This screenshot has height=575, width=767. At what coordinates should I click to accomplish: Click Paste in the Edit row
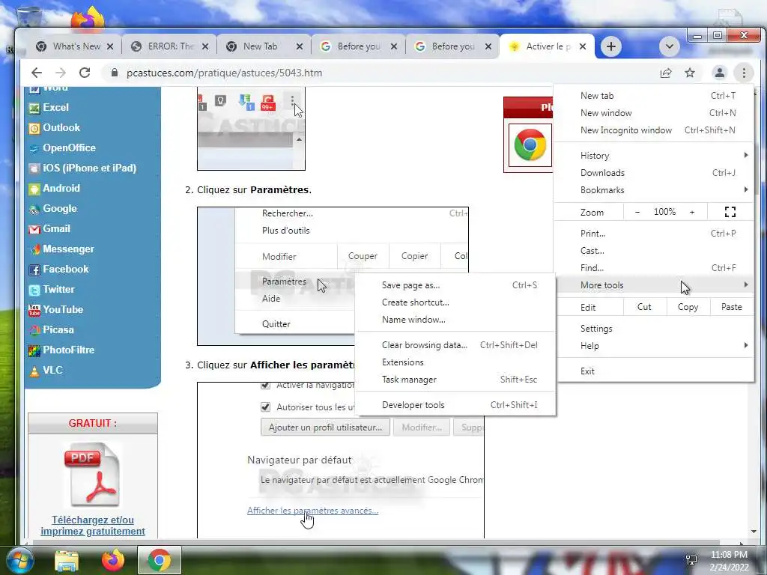coord(731,307)
